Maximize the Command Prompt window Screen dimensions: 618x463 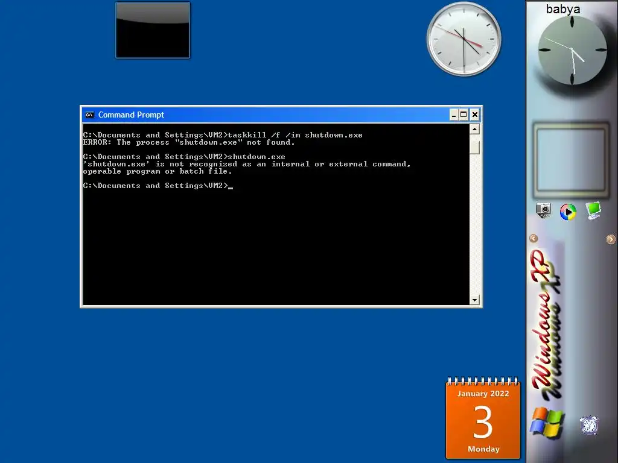click(x=464, y=115)
